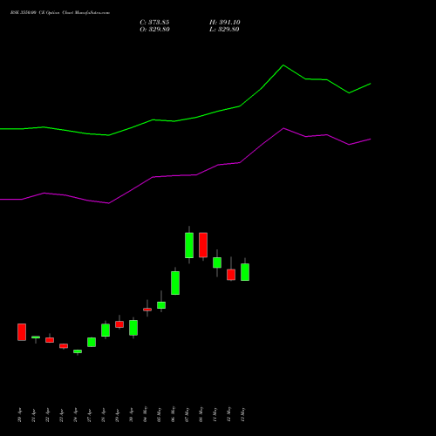436x436 pixels.
Task: Select the red candlestick for 12 May
Action: click(231, 275)
